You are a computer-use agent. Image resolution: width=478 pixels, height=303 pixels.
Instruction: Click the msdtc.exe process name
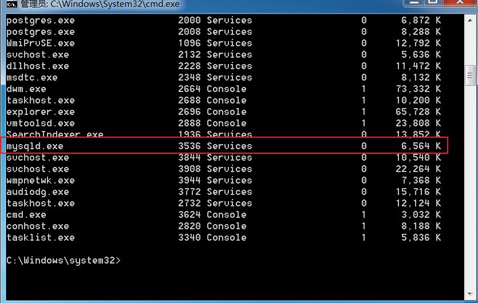click(31, 77)
